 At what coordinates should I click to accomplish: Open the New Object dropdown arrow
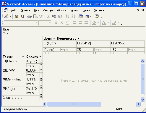point(91,16)
